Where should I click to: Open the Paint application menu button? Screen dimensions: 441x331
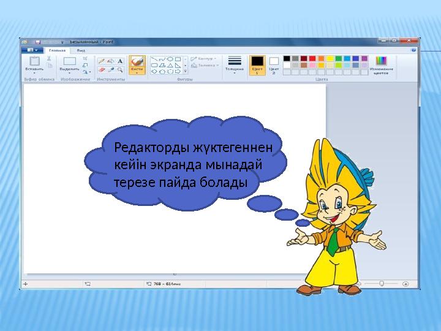[32, 50]
